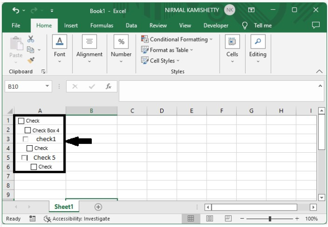328x227 pixels.
Task: Select cell B1 in the worksheet
Action: [x=91, y=121]
